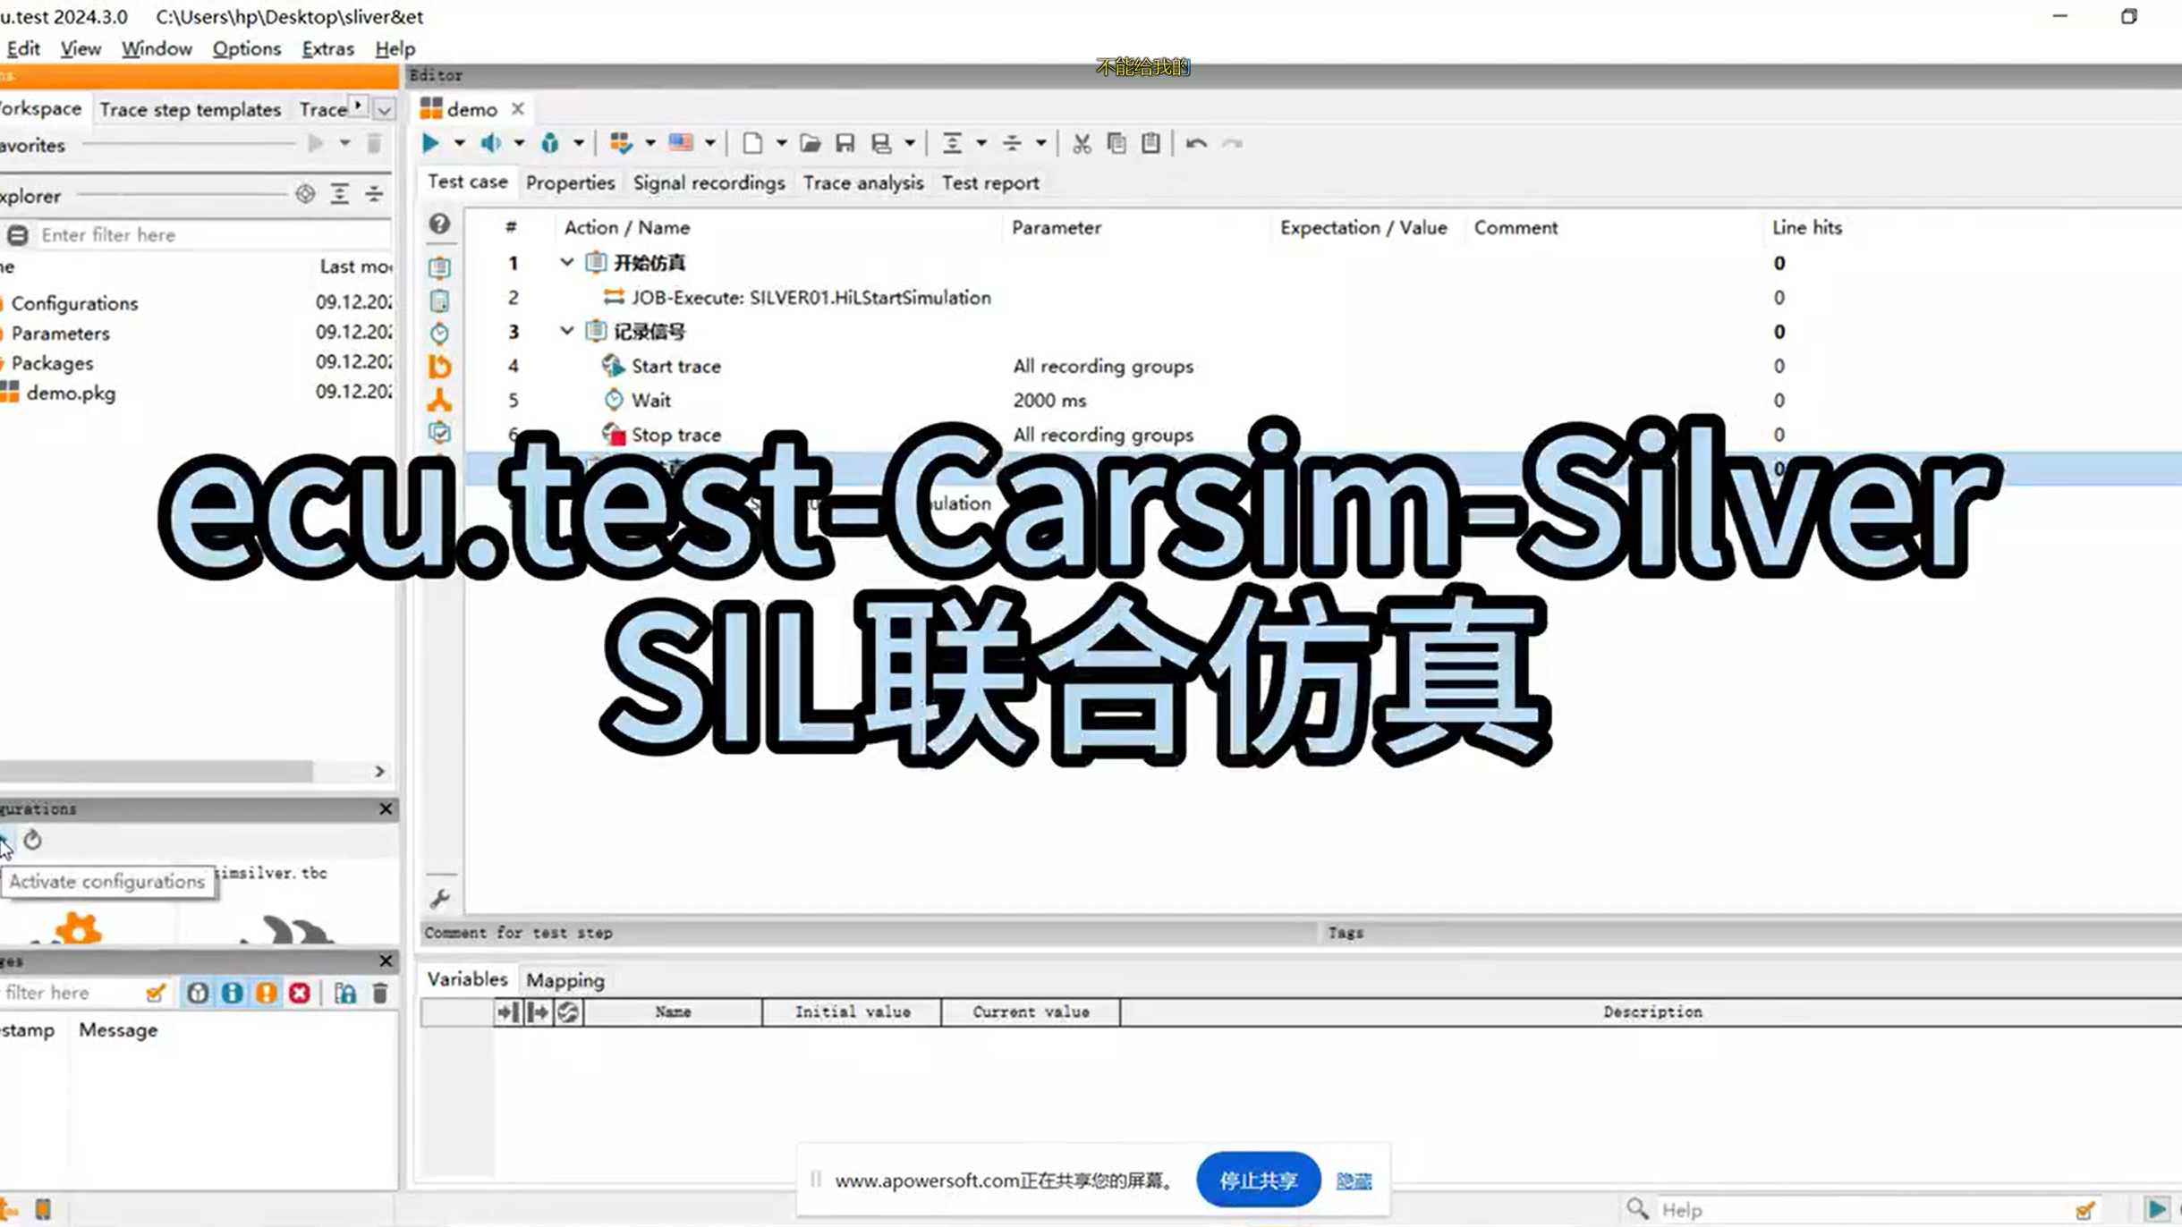
Task: Open the Test report tab
Action: (990, 182)
